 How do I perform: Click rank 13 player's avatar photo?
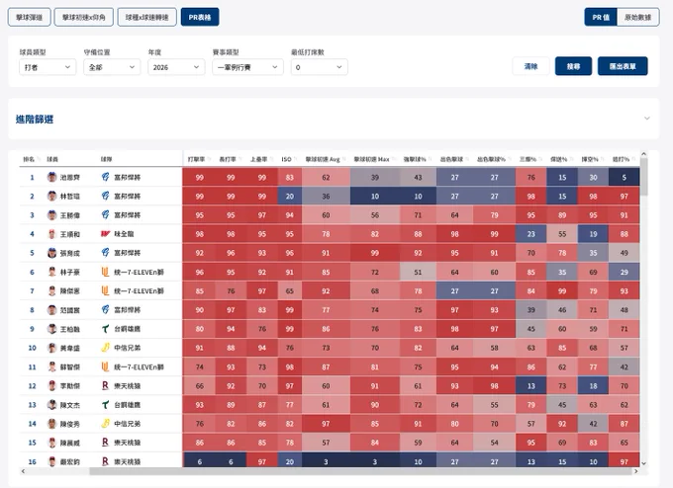(x=51, y=404)
